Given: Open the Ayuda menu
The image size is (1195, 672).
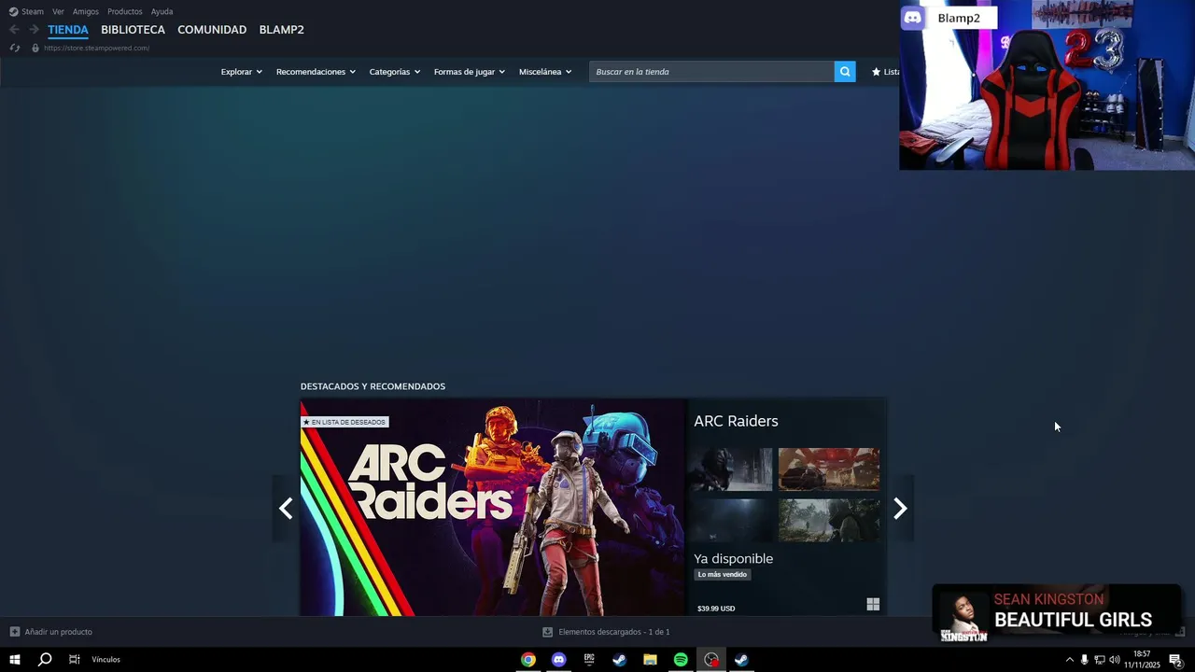Looking at the screenshot, I should [x=162, y=11].
